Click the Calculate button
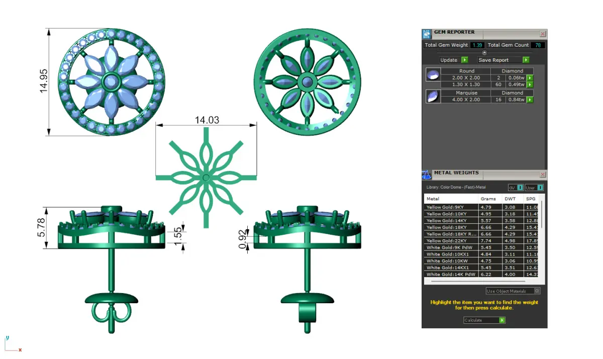This screenshot has width=603, height=359. tap(484, 320)
